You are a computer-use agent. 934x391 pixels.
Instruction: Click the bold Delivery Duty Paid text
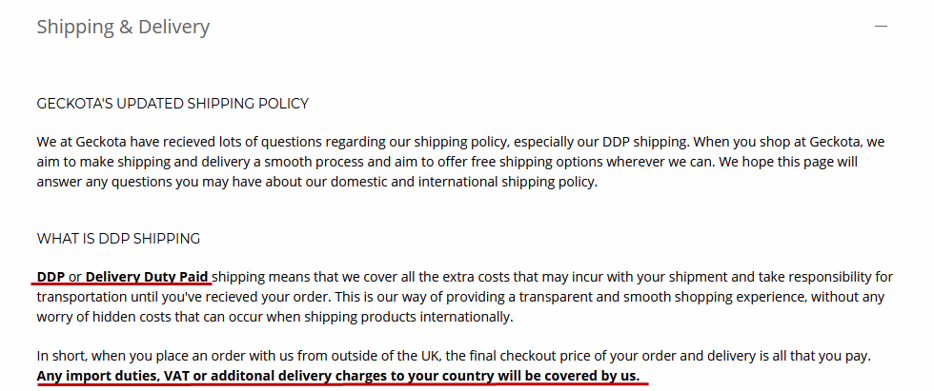tap(147, 277)
